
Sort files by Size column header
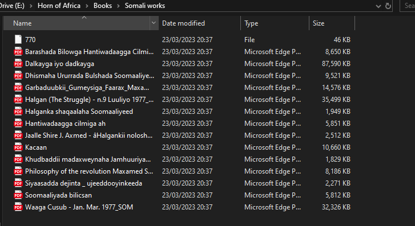[332, 23]
